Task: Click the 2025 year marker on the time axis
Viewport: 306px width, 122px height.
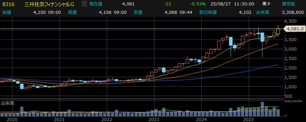Action: pyautogui.click(x=248, y=119)
